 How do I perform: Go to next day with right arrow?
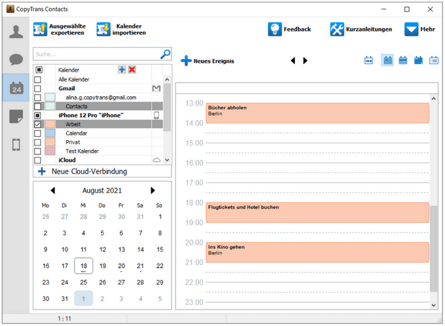(305, 61)
